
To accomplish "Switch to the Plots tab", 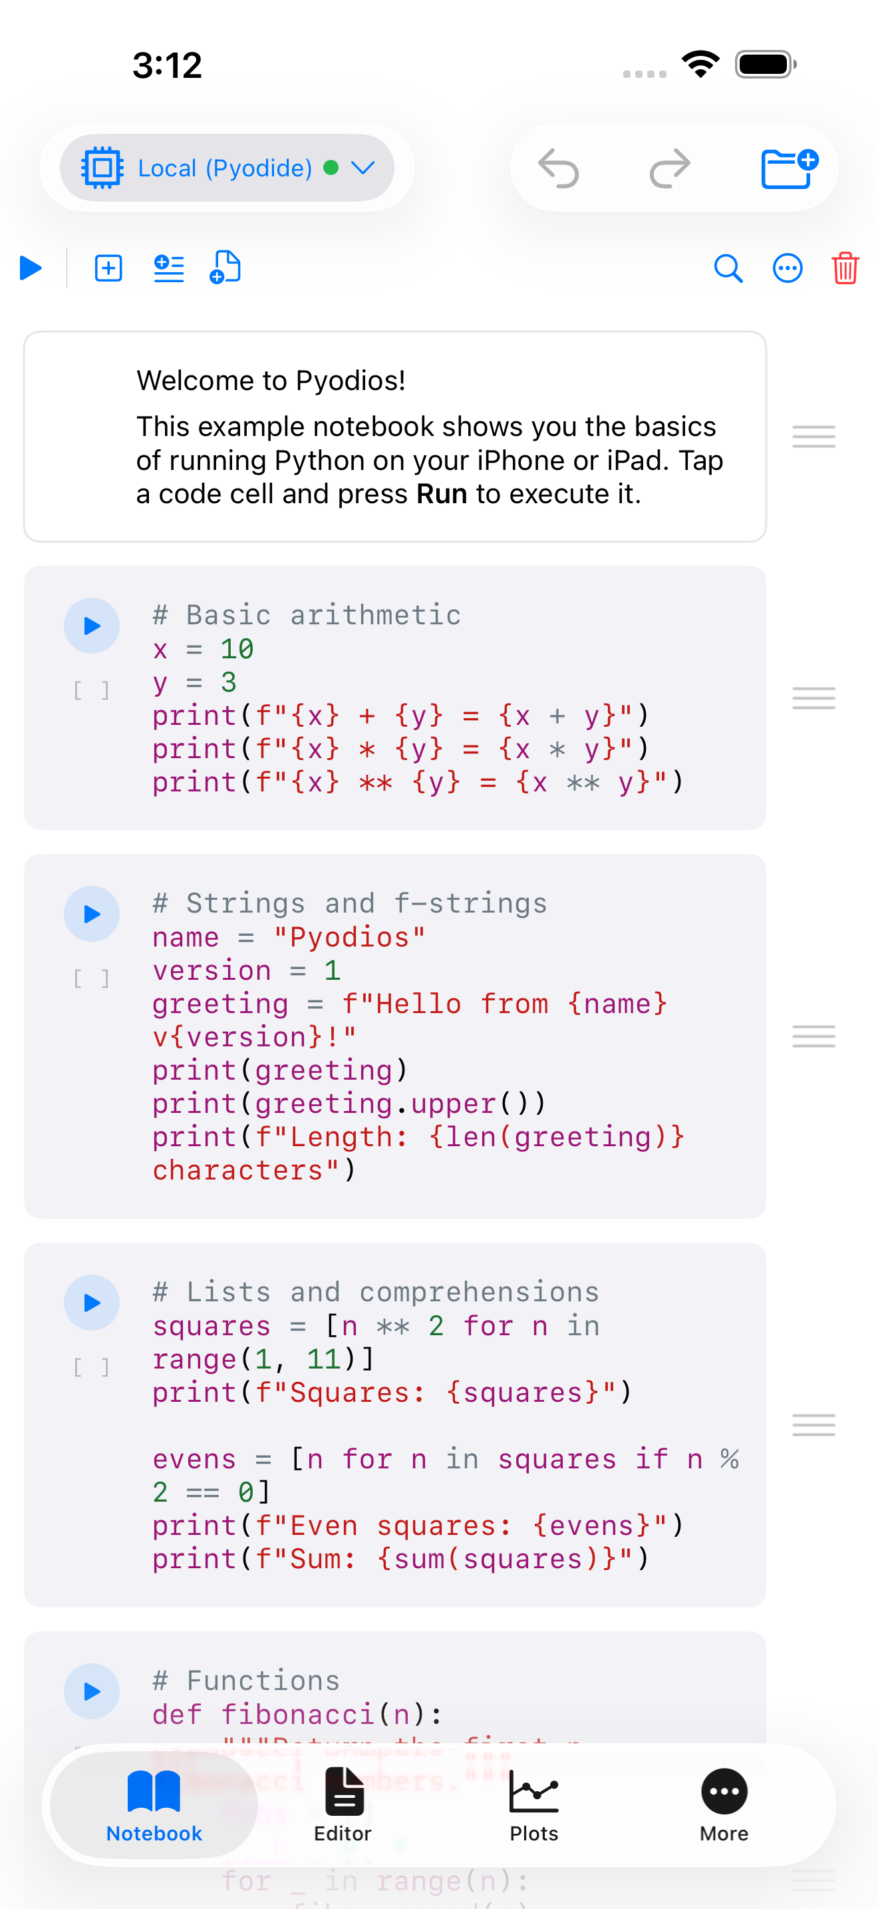I will [533, 1805].
